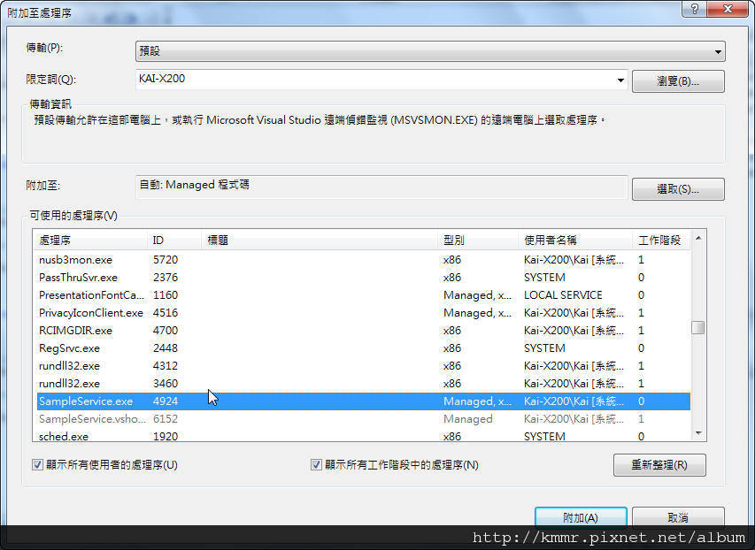Toggle 顯示所有使用者的處理序(U) checkbox
755x550 pixels.
pyautogui.click(x=37, y=465)
